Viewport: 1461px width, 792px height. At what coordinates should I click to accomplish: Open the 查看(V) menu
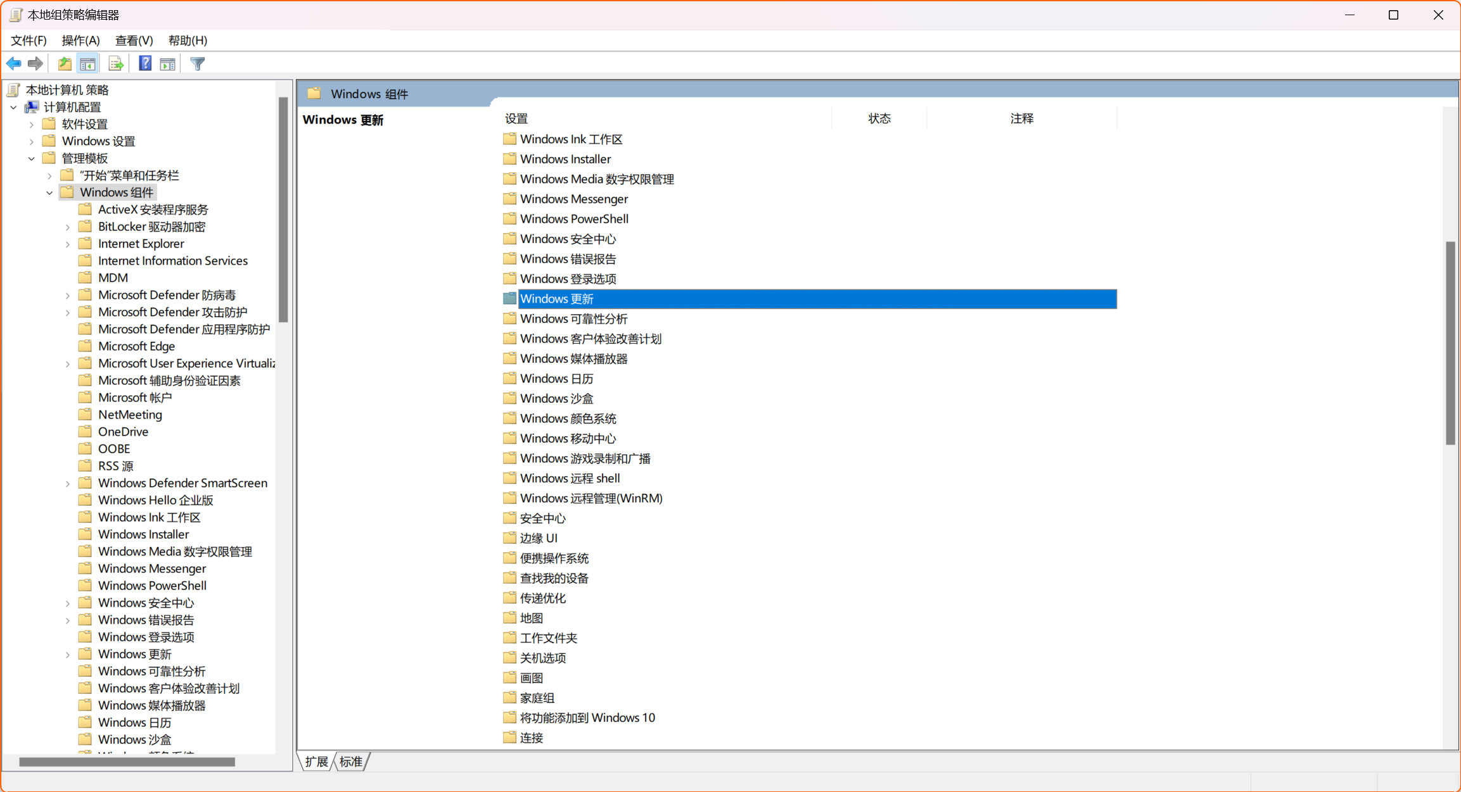pyautogui.click(x=134, y=40)
